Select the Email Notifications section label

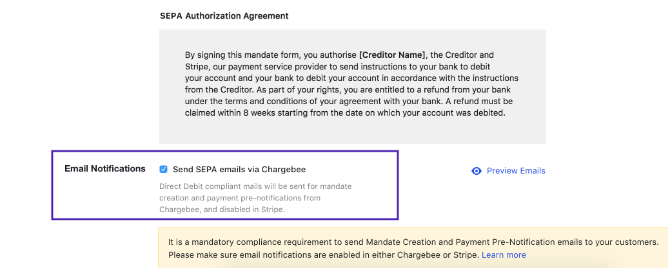pos(105,168)
